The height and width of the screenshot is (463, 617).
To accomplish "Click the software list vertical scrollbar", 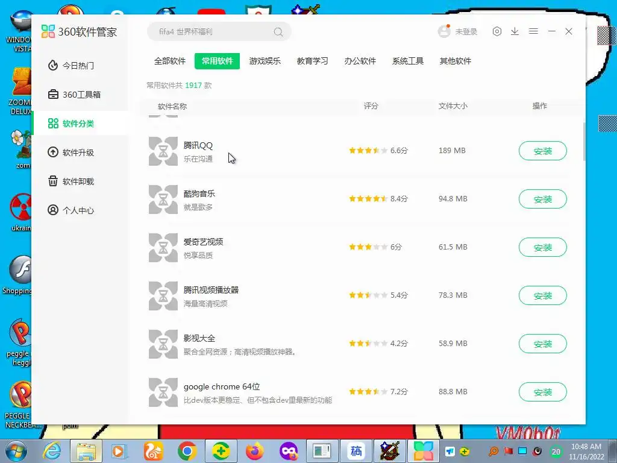I will click(584, 141).
